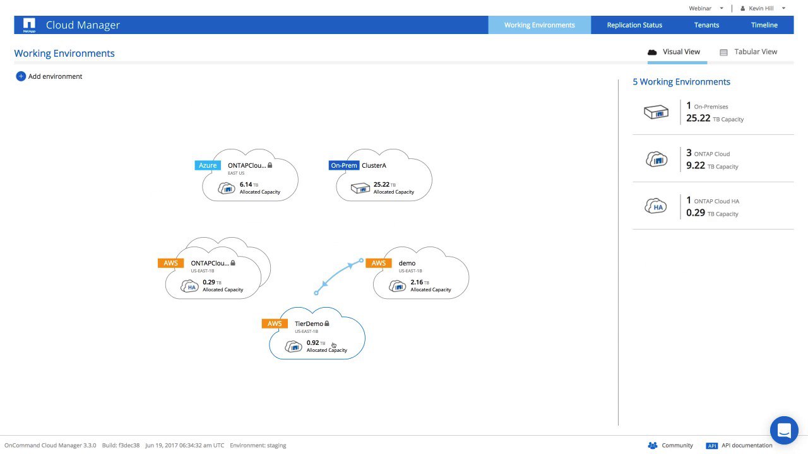
Task: Click the NetApp logo icon
Action: pos(29,25)
